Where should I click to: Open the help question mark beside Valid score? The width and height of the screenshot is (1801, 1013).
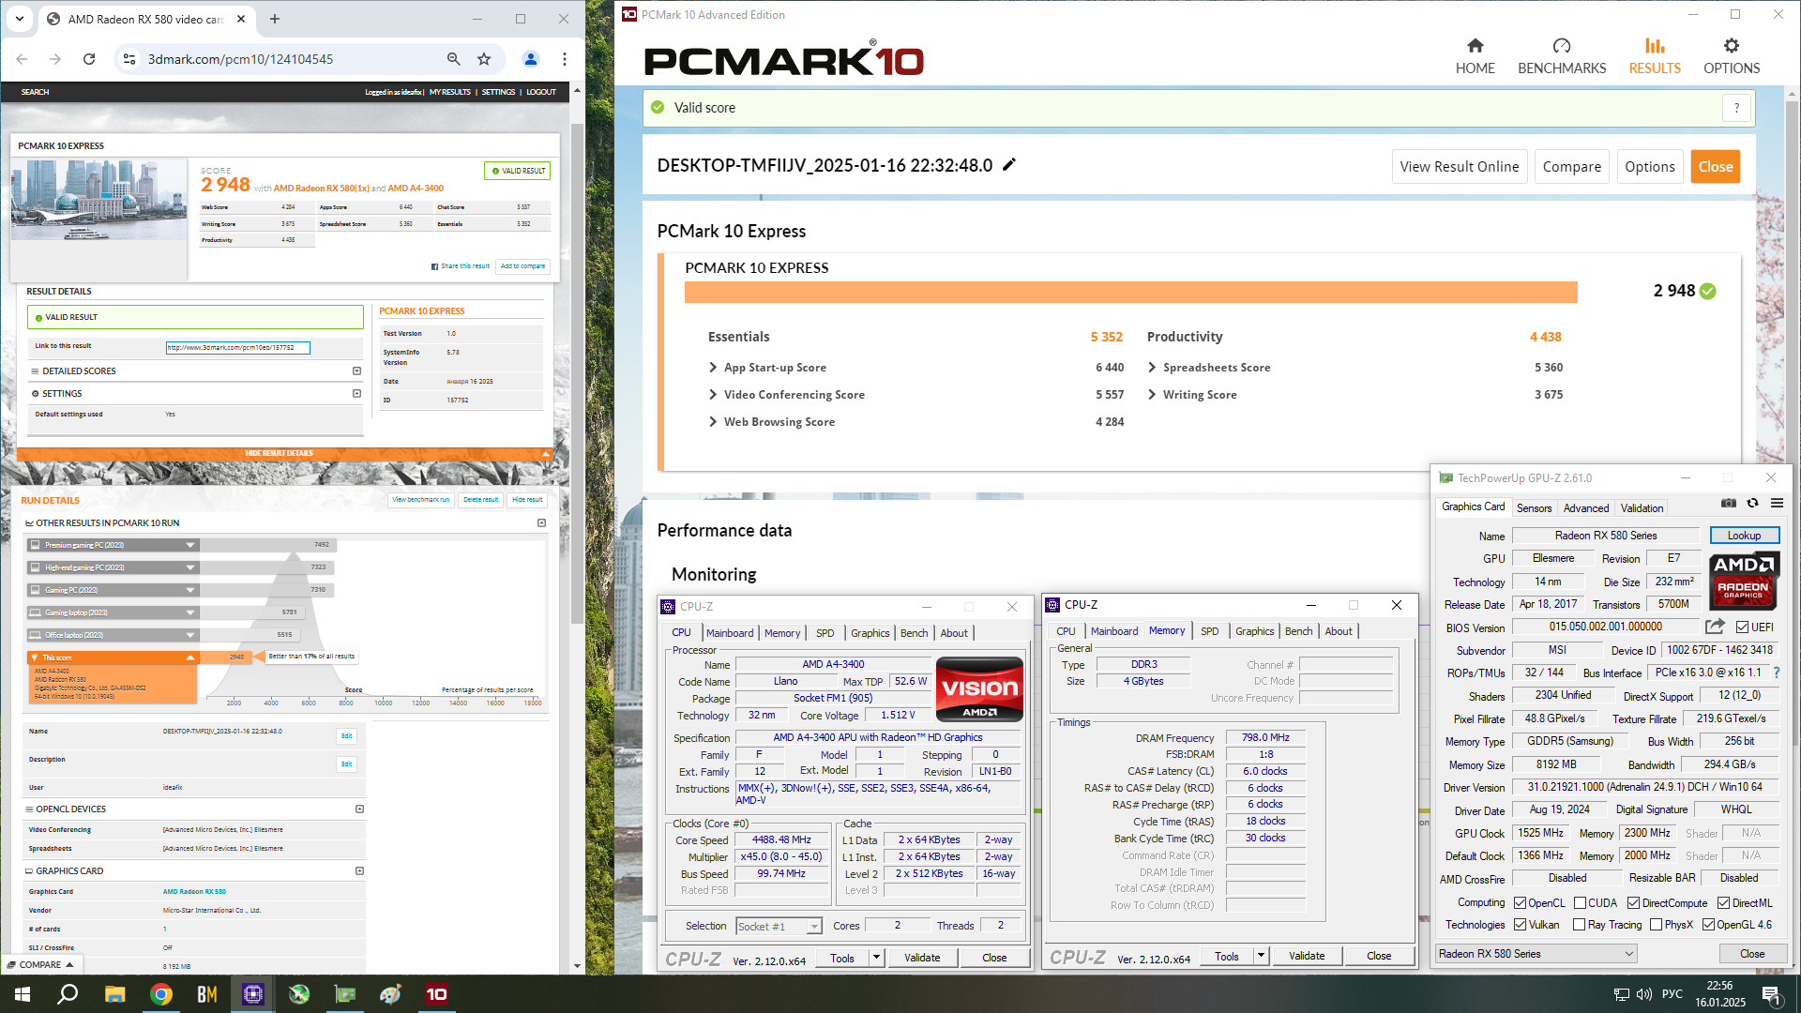tap(1736, 108)
